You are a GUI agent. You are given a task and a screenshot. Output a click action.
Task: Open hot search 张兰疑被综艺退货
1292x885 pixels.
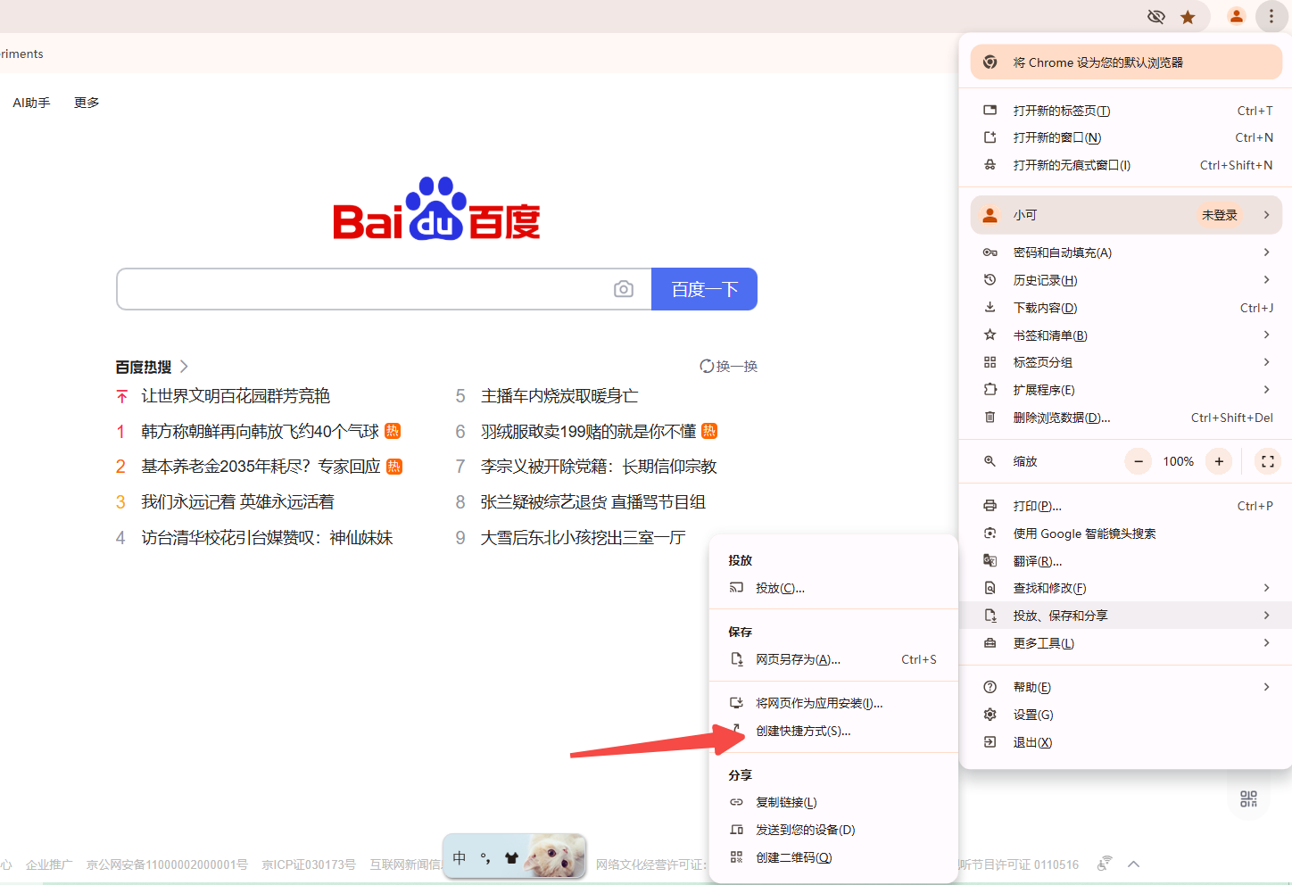pyautogui.click(x=593, y=501)
